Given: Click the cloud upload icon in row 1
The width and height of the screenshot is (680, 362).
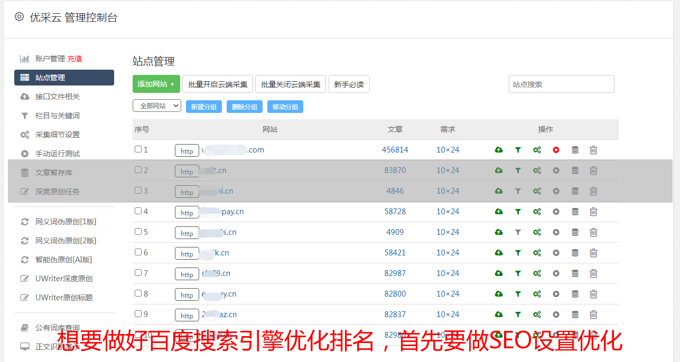Looking at the screenshot, I should (499, 150).
